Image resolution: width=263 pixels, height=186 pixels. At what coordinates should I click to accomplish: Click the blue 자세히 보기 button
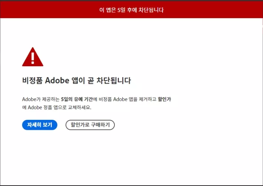pyautogui.click(x=40, y=125)
